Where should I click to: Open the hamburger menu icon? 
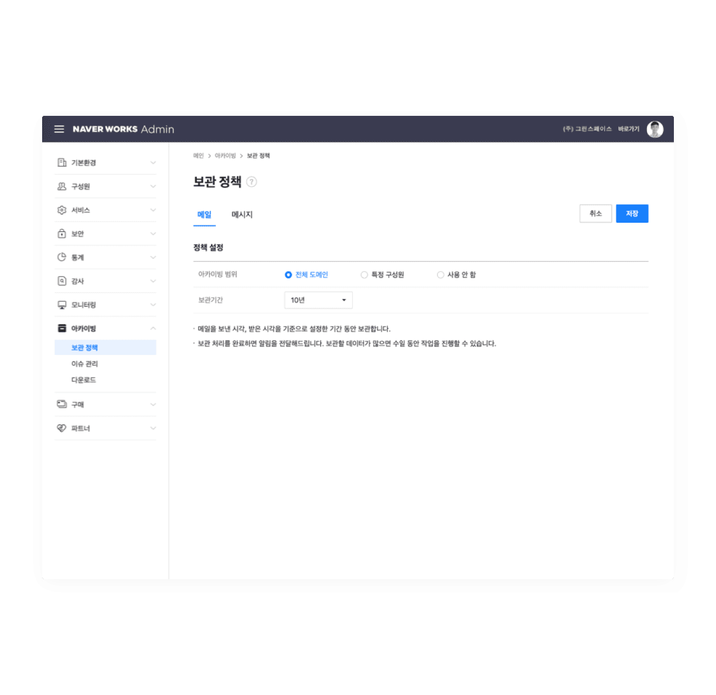click(59, 129)
